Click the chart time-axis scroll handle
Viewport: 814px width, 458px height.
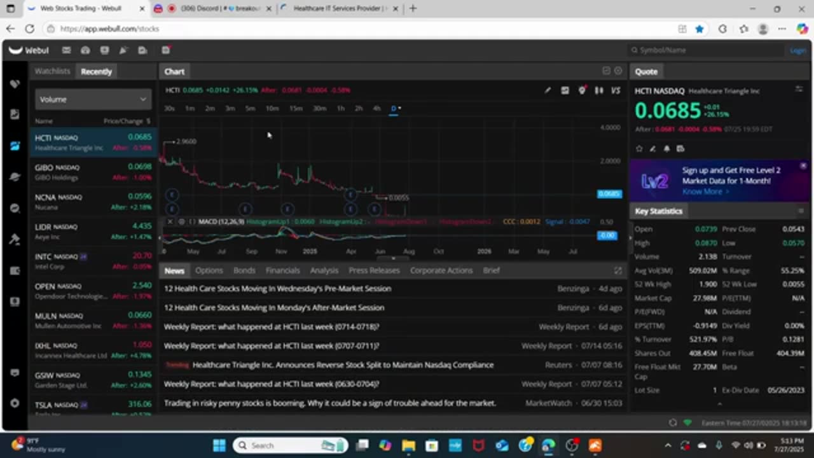coord(393,258)
